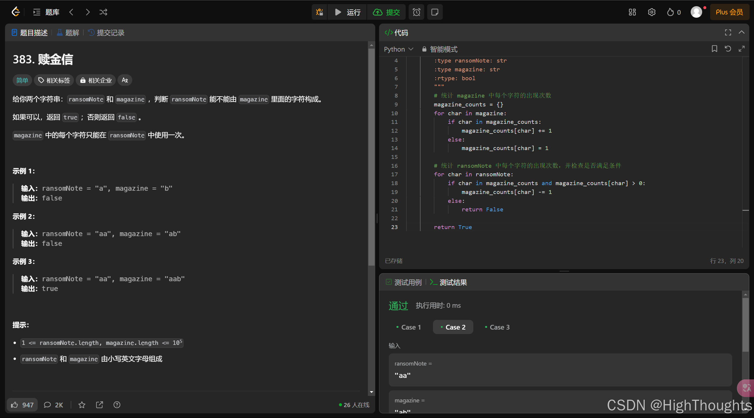Enter fullscreen for the code panel

728,32
